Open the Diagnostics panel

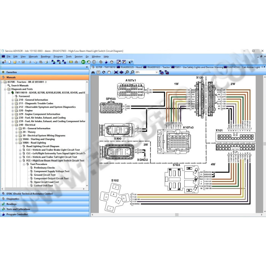click(44, 199)
